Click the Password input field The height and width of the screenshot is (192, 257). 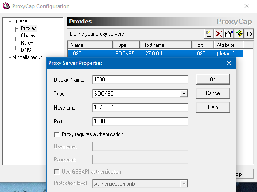click(140, 159)
